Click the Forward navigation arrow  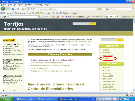(7, 9)
